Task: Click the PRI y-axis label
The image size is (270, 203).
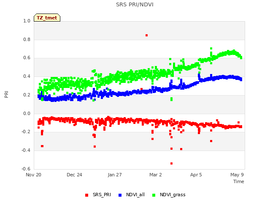Action: coord(6,95)
